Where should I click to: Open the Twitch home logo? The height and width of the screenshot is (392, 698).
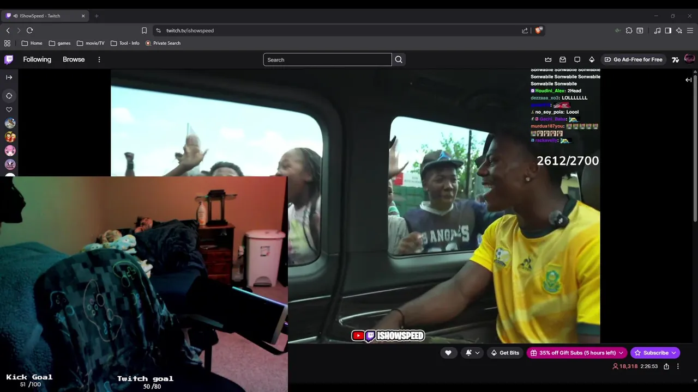tap(9, 59)
